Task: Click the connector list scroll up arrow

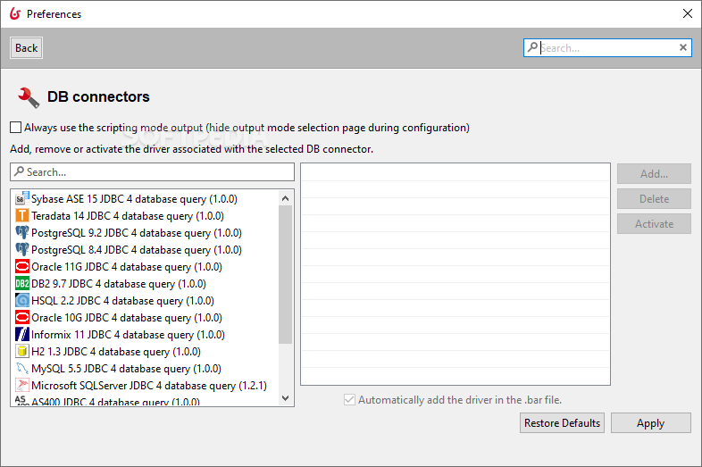Action: pyautogui.click(x=285, y=198)
